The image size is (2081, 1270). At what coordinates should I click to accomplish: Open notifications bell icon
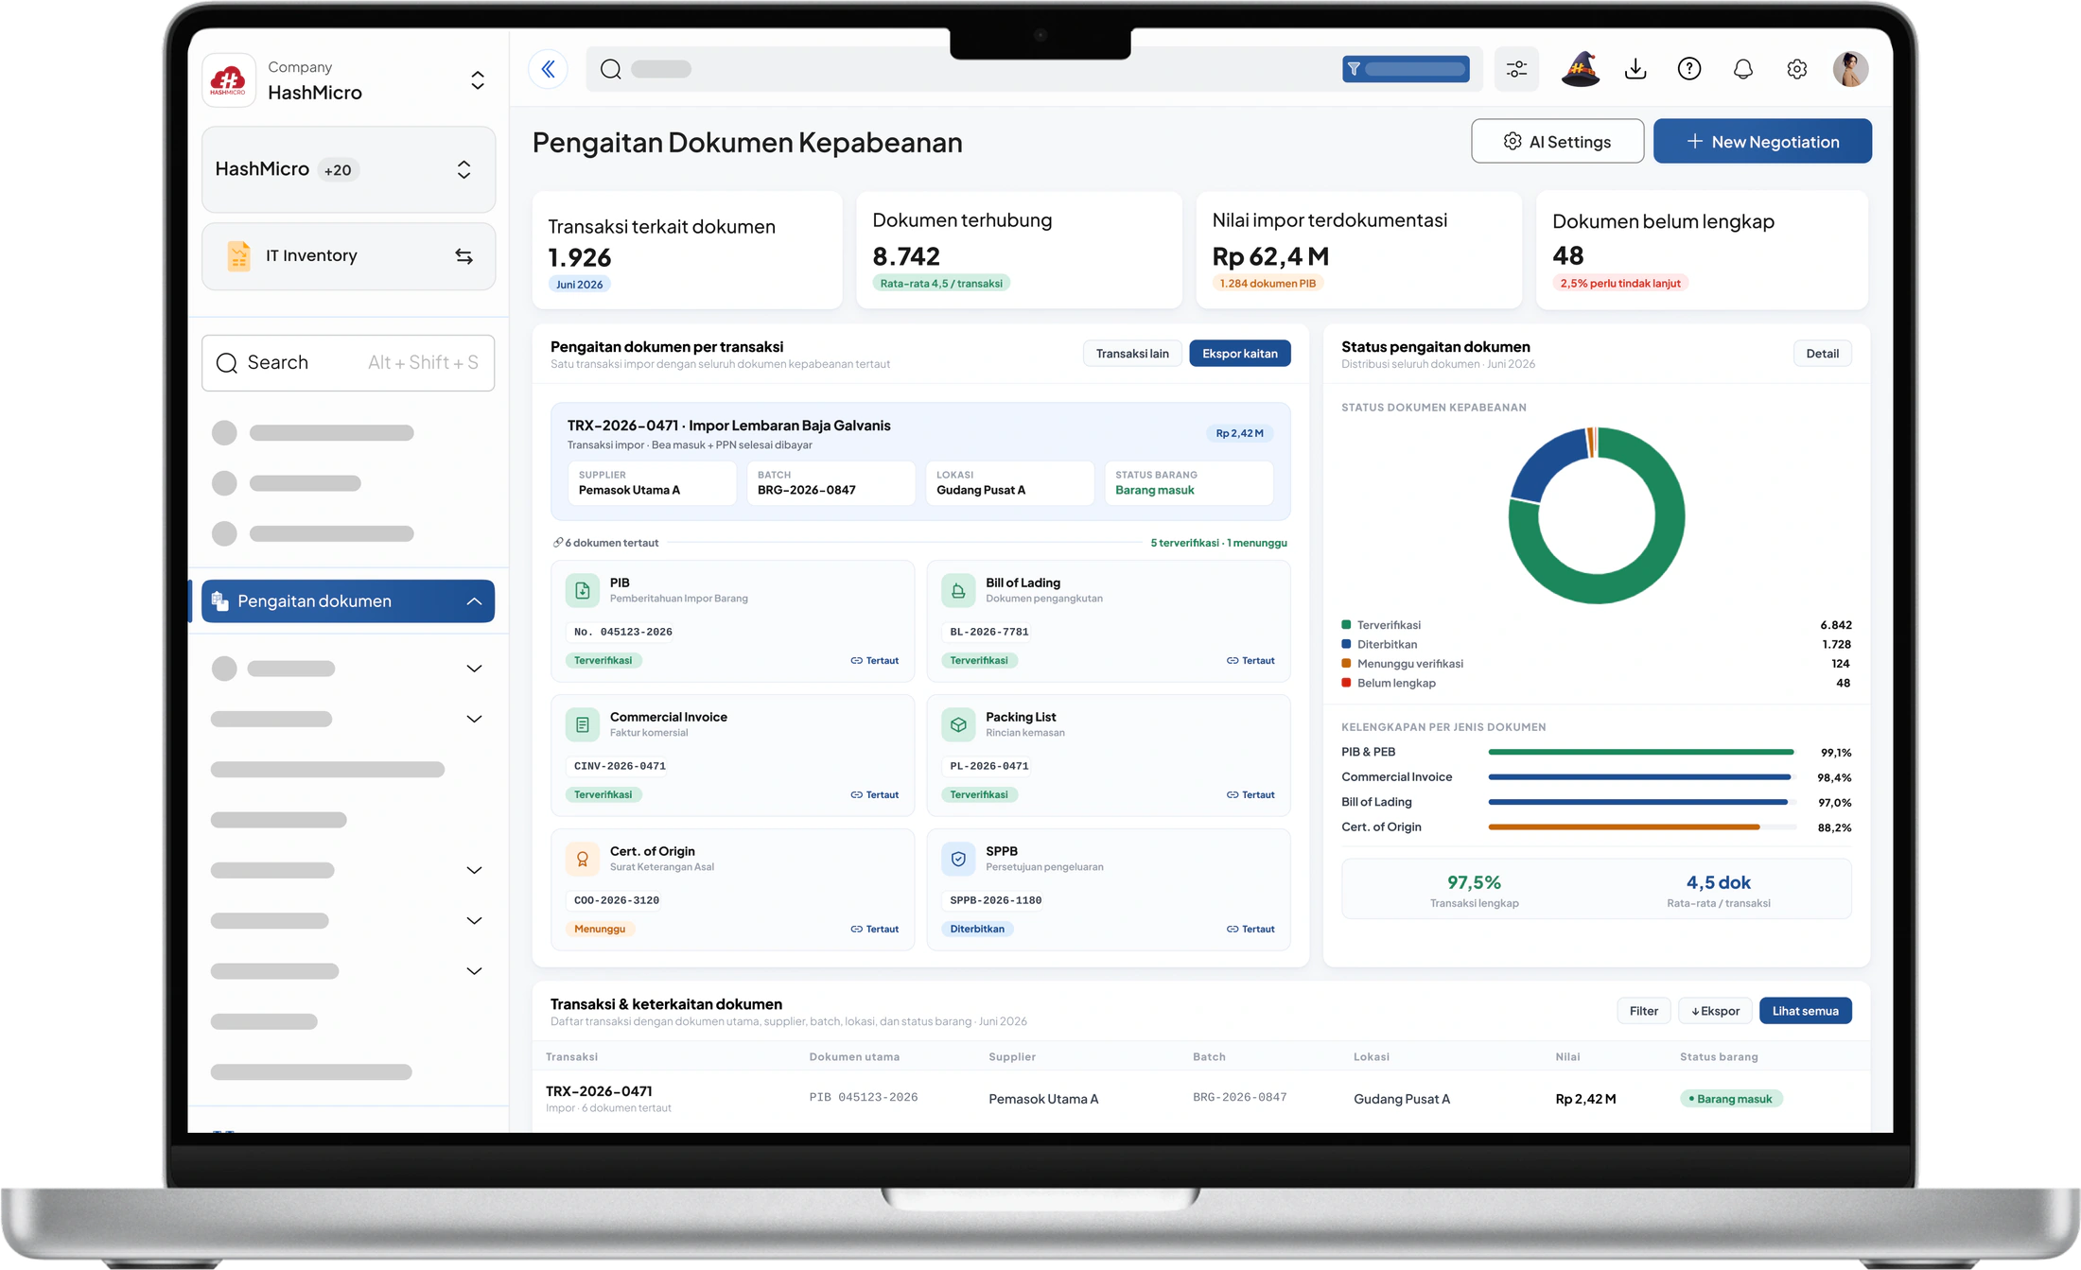click(1743, 69)
